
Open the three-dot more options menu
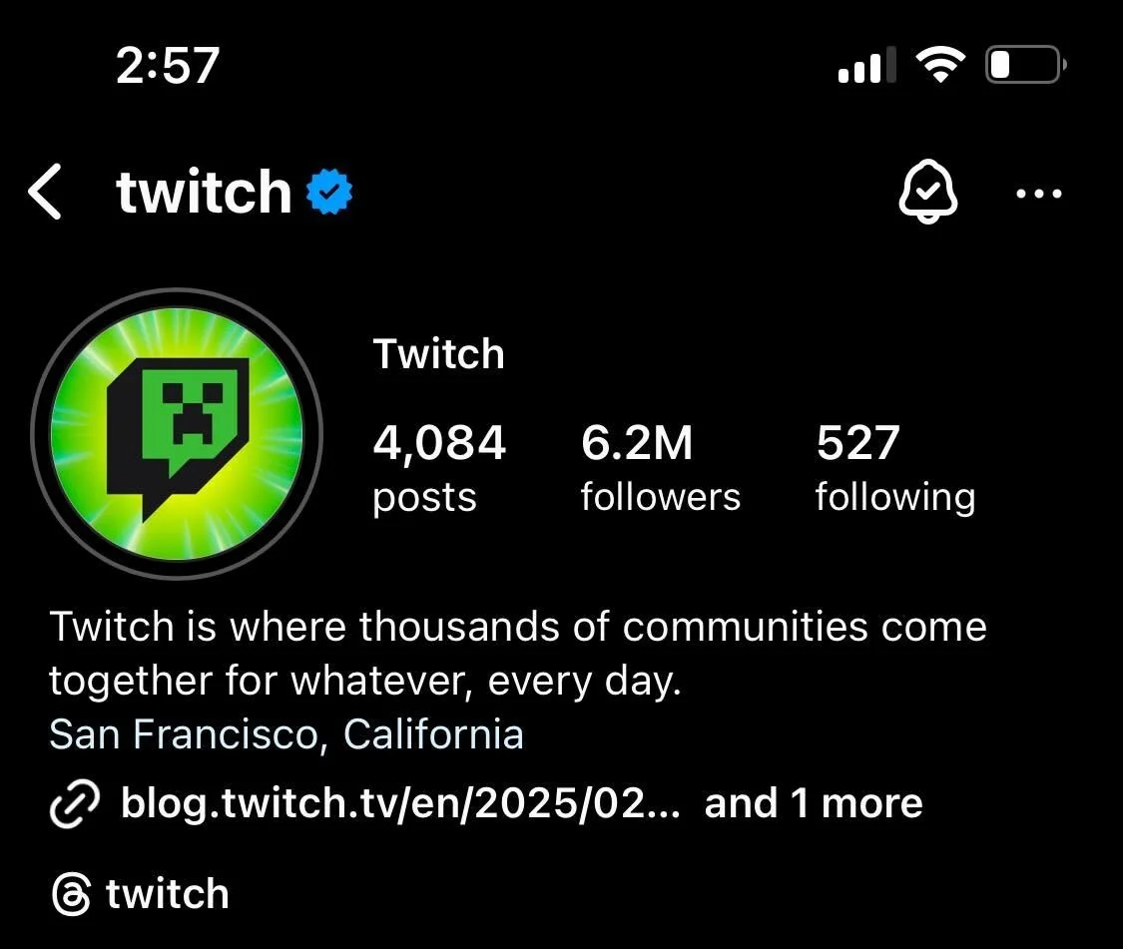click(x=1038, y=193)
